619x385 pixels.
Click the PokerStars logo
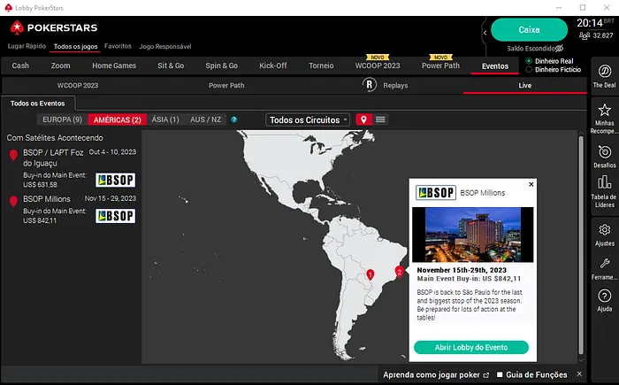[x=54, y=27]
